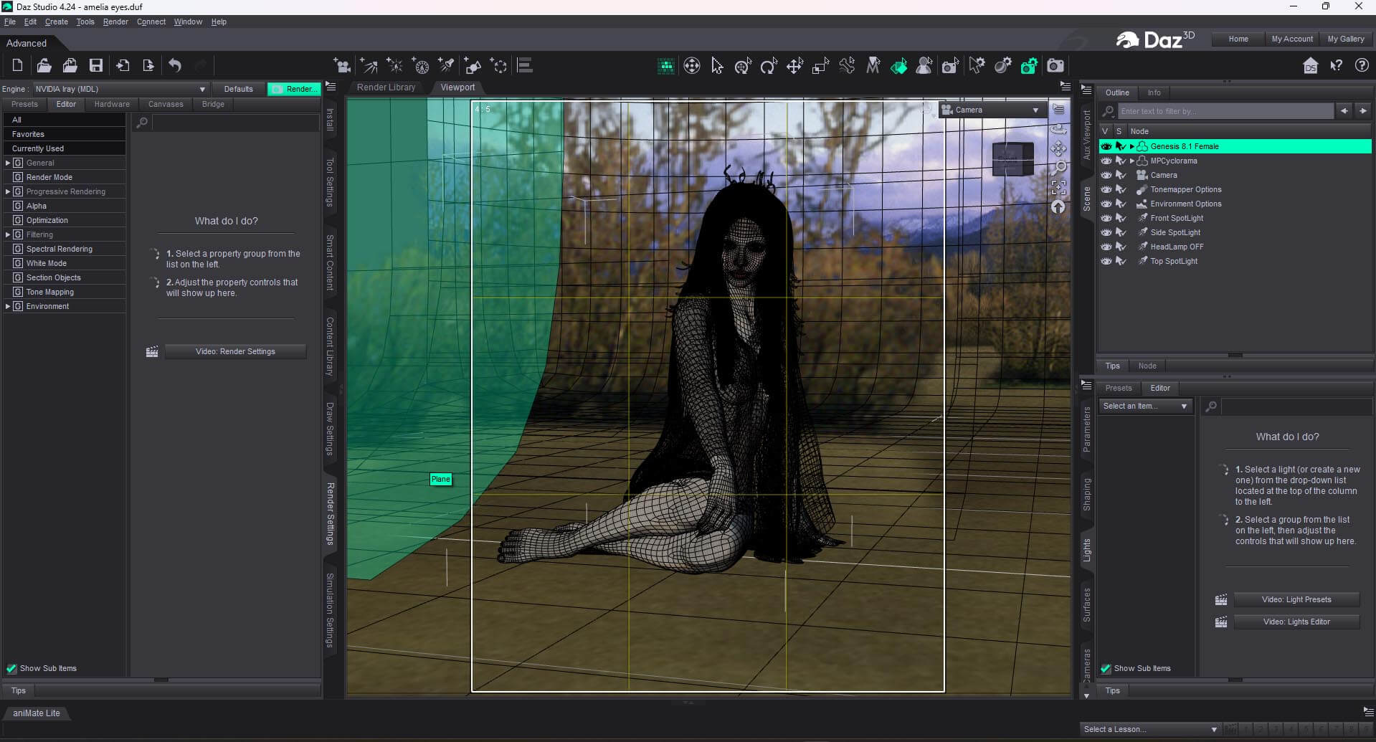Frame the selection in the viewport controls
Viewport: 1376px width, 742px height.
coord(1058,187)
